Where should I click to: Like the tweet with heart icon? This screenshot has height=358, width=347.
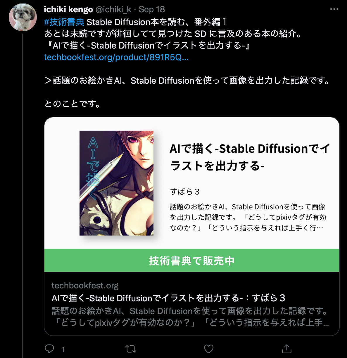208,349
